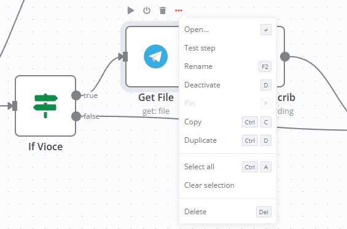This screenshot has width=347, height=229.
Task: Click the false output connector of If Vioce
Action: pos(76,116)
